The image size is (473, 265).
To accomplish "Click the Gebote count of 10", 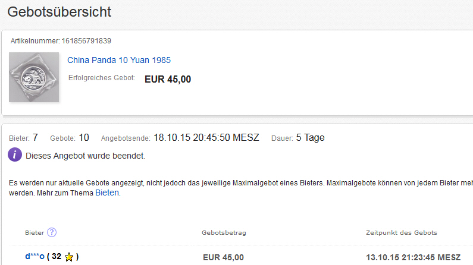I will coord(84,138).
